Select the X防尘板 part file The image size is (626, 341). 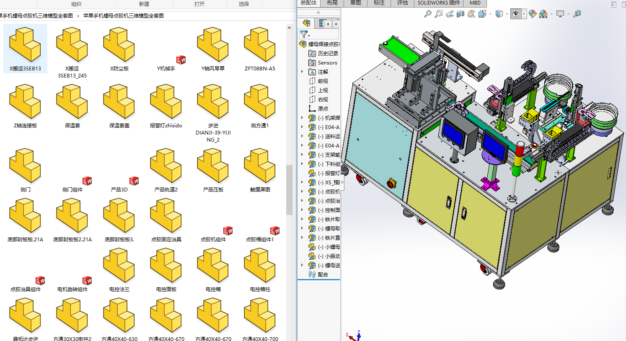pos(119,49)
